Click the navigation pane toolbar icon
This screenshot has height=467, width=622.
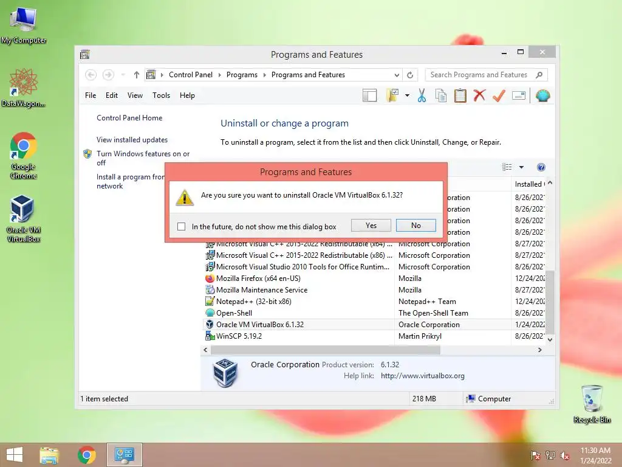point(369,95)
